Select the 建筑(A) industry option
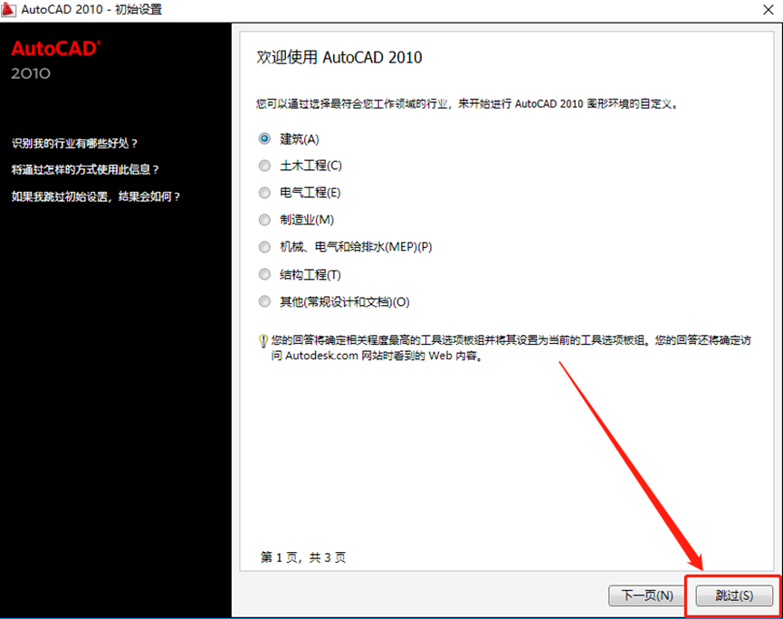Image resolution: width=783 pixels, height=619 pixels. point(263,138)
